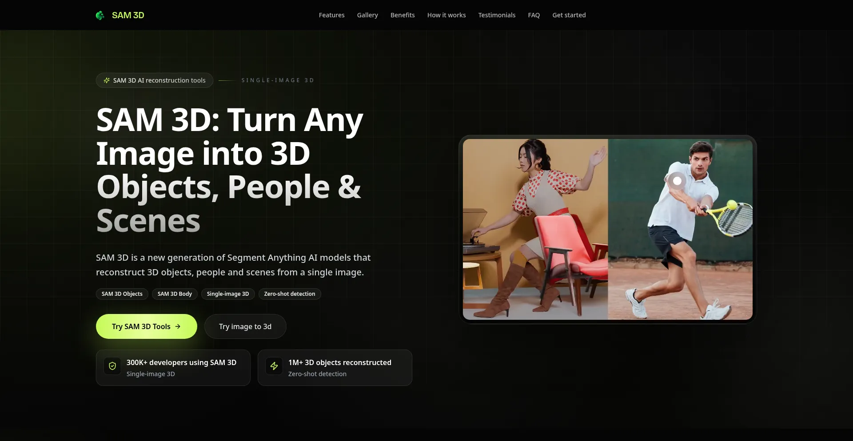Open How it works nav link
853x441 pixels.
tap(446, 15)
